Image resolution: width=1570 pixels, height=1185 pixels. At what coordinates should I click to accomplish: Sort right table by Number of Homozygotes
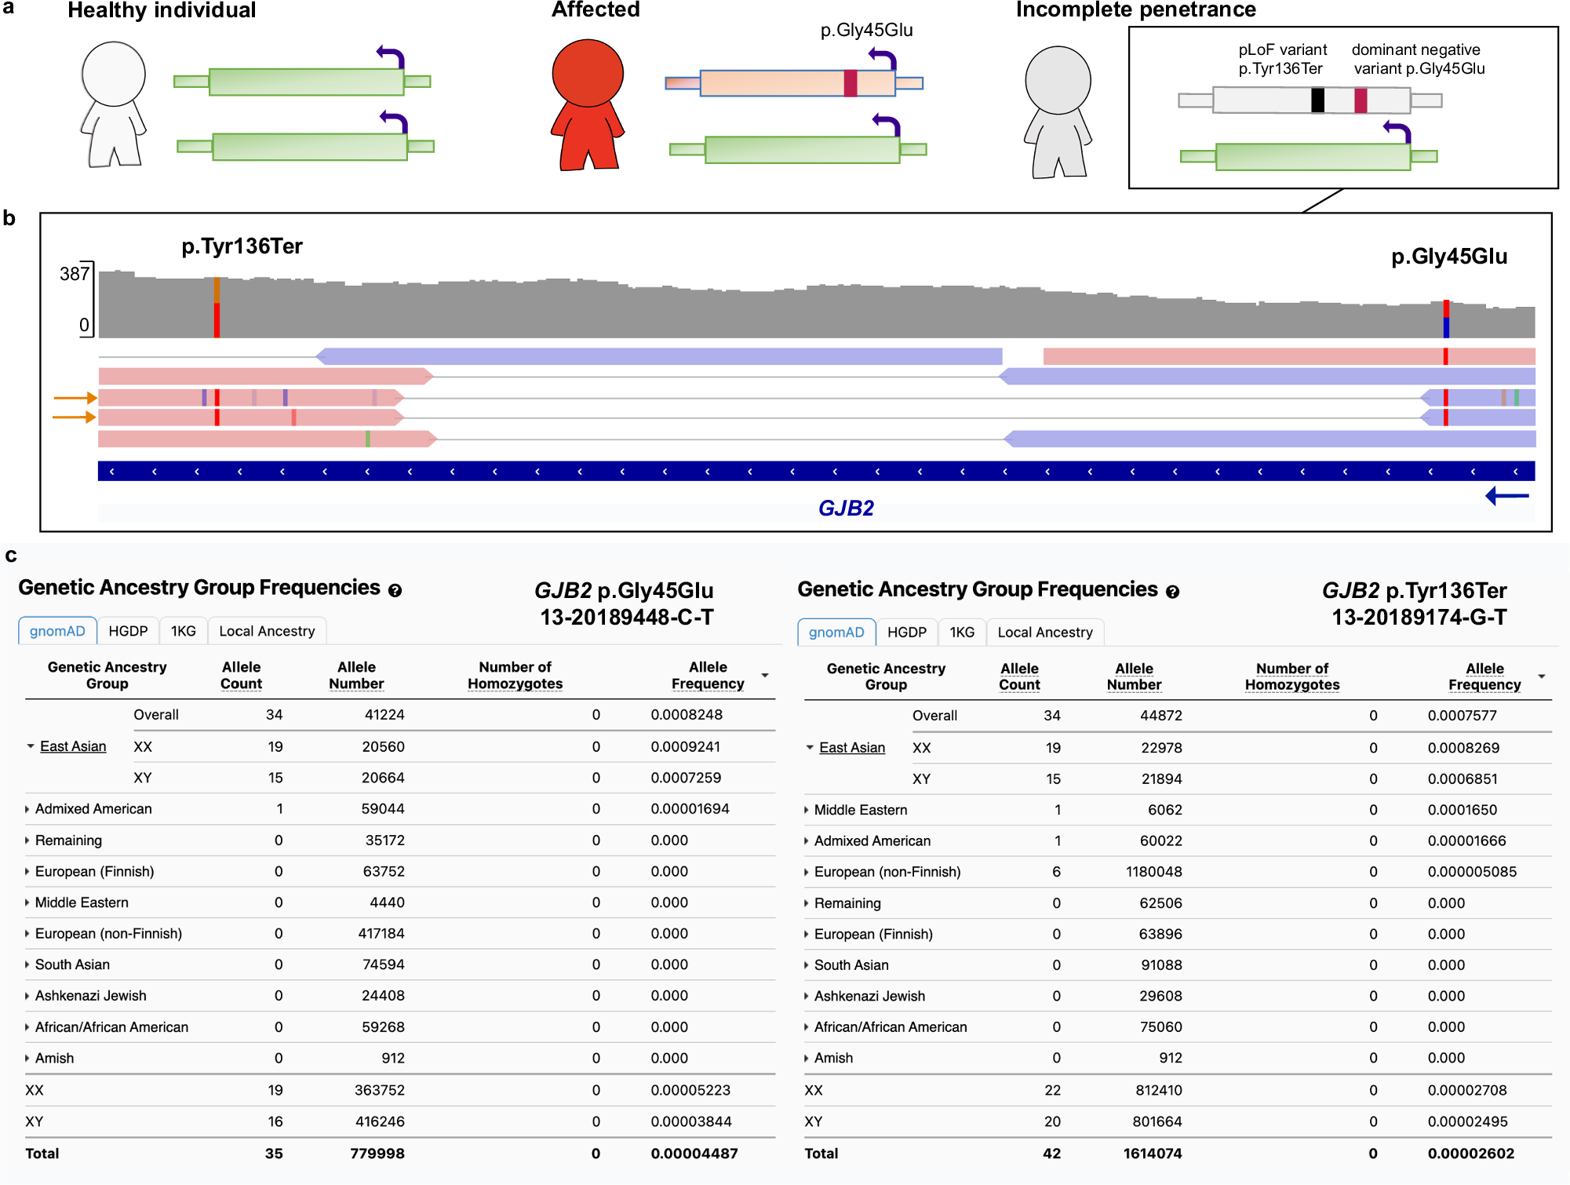pos(1291,676)
